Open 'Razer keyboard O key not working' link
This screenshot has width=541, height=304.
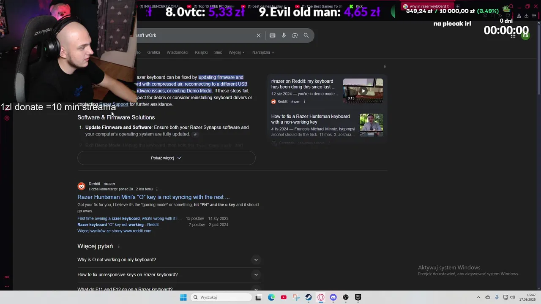coord(118,225)
